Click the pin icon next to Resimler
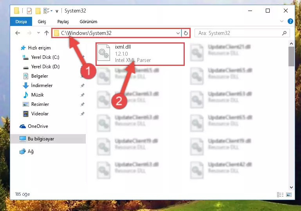Image resolution: width=301 pixels, height=211 pixels. coord(82,104)
